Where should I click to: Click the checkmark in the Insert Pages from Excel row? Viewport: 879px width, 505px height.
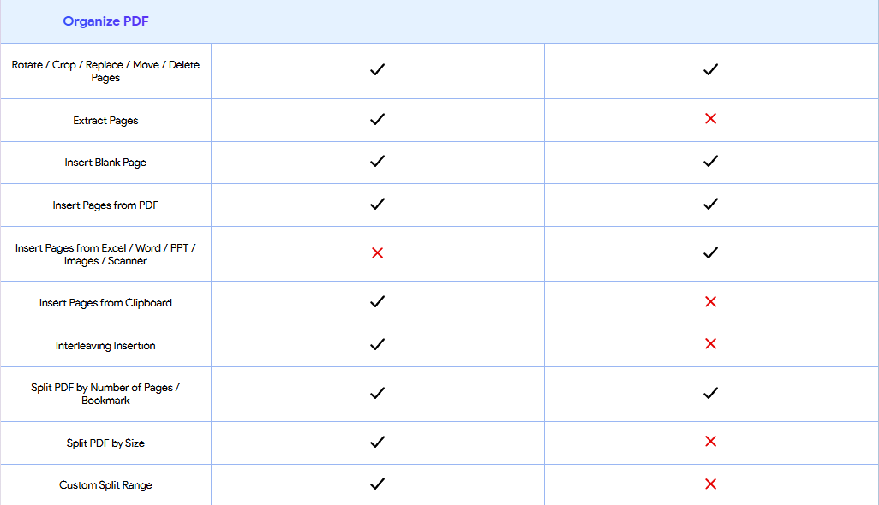(710, 253)
